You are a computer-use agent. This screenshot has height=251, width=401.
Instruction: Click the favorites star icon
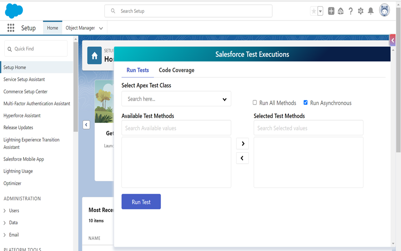(314, 11)
